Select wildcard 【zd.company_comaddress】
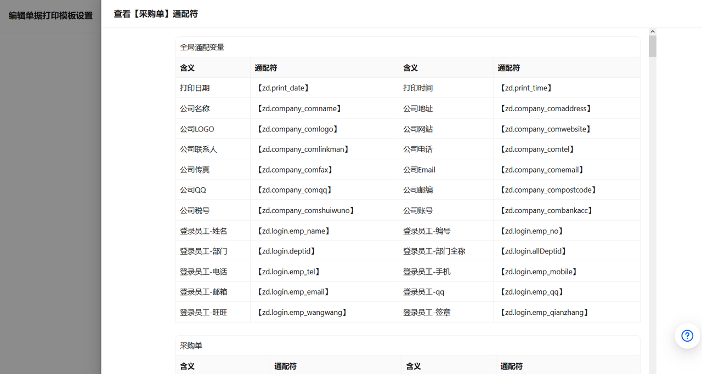Screen dimensions: 702x374 point(546,108)
